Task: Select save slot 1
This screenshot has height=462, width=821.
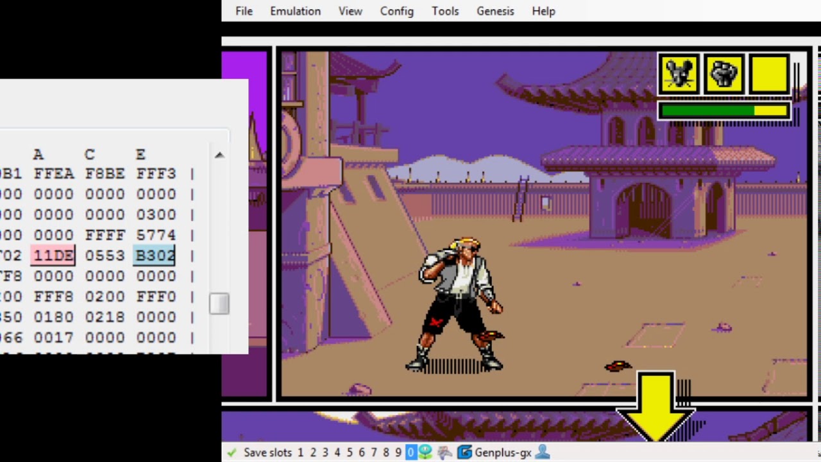Action: point(300,452)
